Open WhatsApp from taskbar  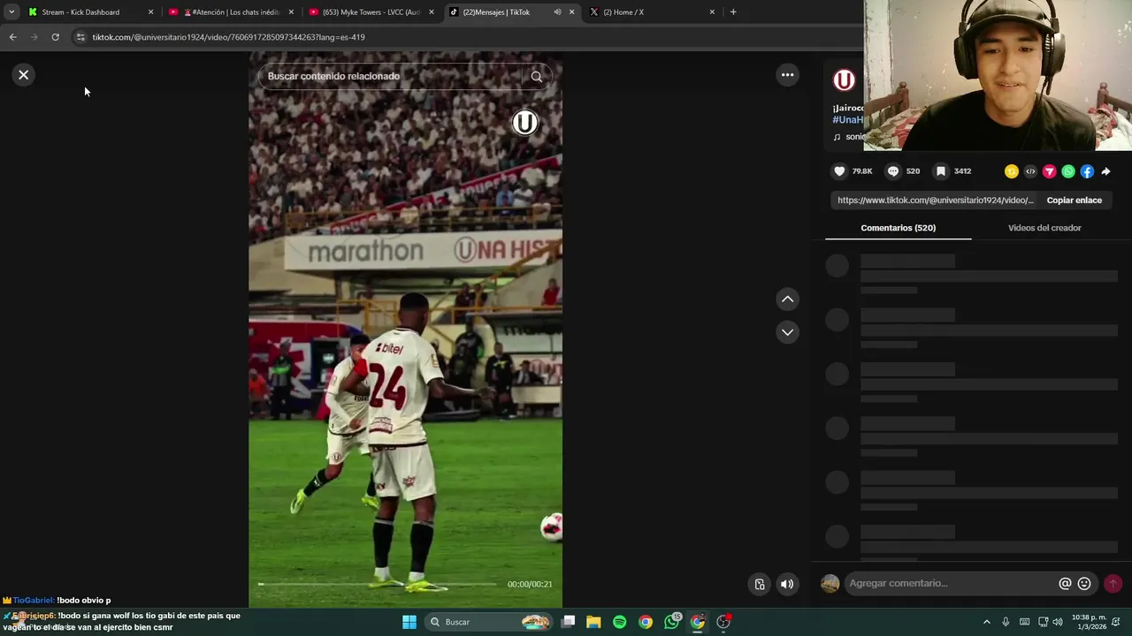(672, 622)
